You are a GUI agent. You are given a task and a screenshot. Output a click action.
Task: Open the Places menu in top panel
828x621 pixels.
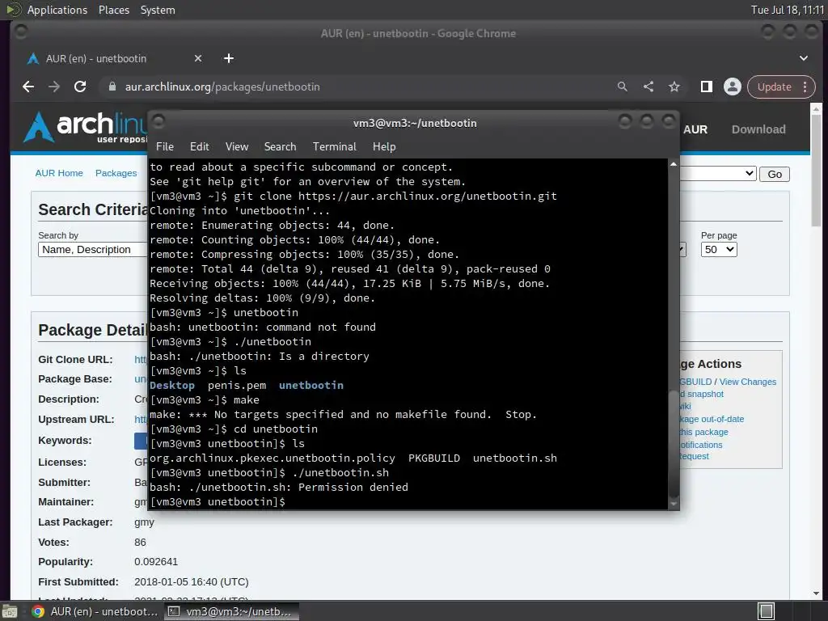pos(113,10)
